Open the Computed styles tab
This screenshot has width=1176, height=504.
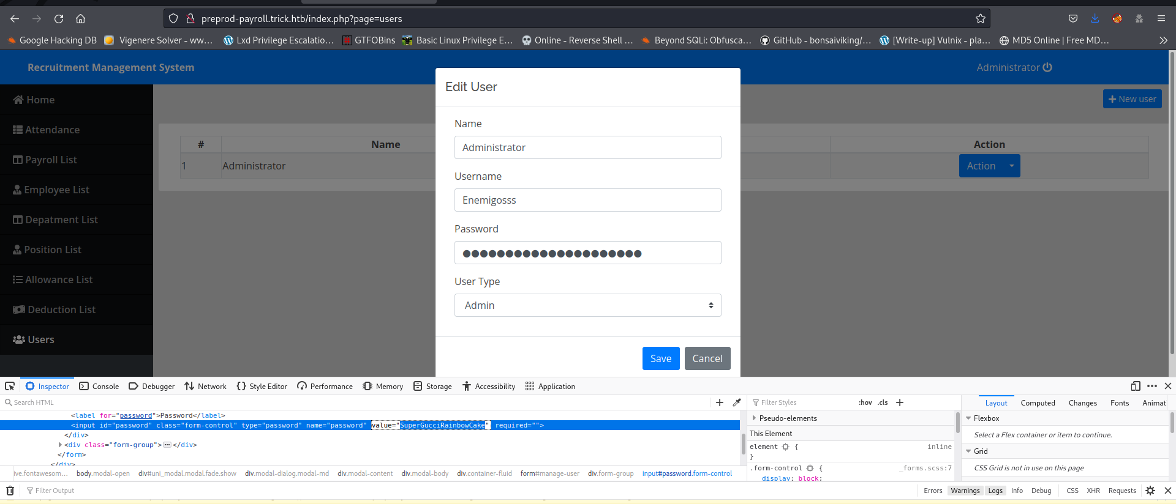[x=1038, y=402]
